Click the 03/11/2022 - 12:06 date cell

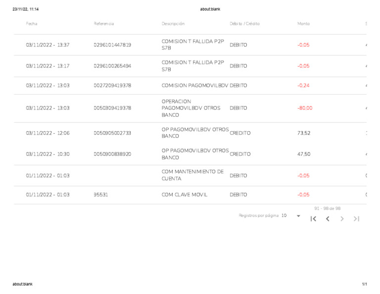[47, 133]
